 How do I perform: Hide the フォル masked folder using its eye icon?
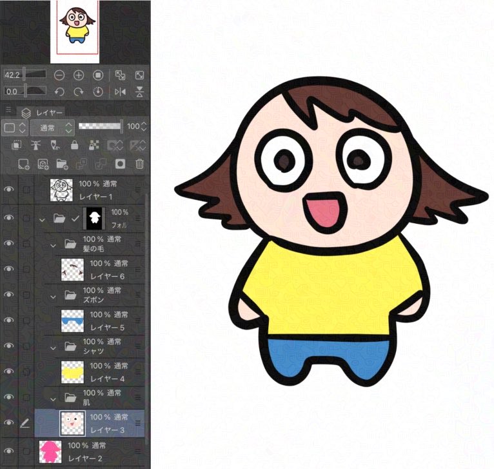[9, 217]
